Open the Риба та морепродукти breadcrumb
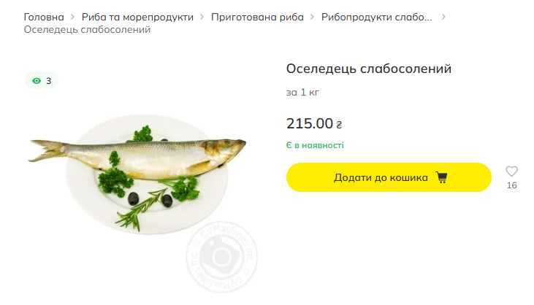Screen dimensions: 534x305 coord(137,16)
